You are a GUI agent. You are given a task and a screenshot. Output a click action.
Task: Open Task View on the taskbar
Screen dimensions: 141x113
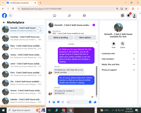[50, 110]
